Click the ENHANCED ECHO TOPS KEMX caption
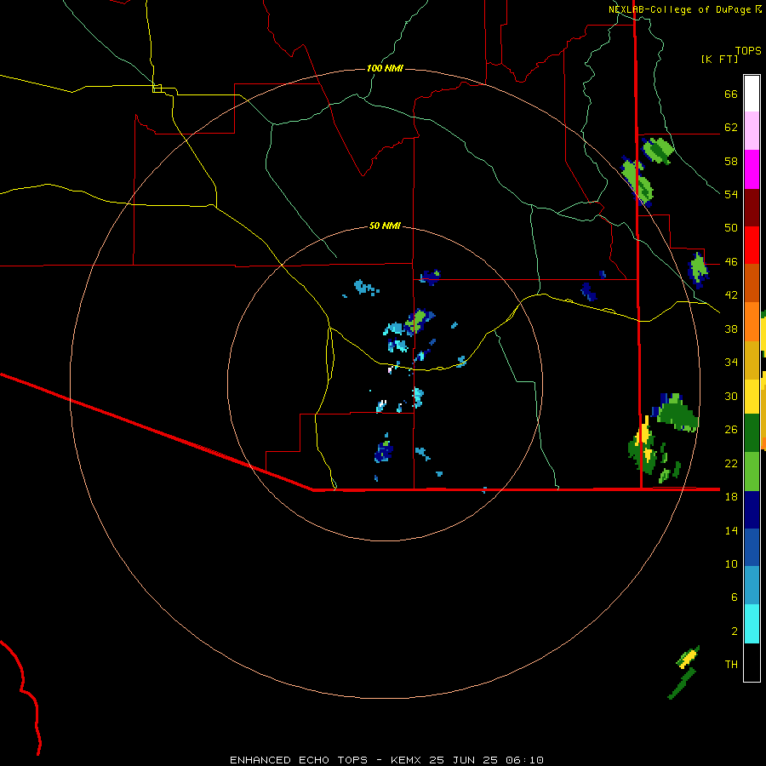 click(x=386, y=760)
